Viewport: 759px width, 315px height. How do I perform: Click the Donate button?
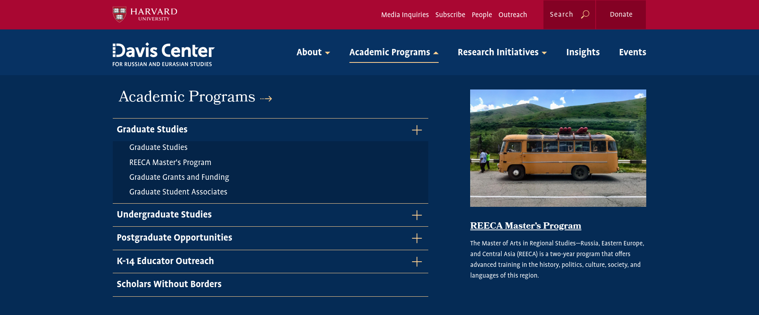(x=621, y=14)
